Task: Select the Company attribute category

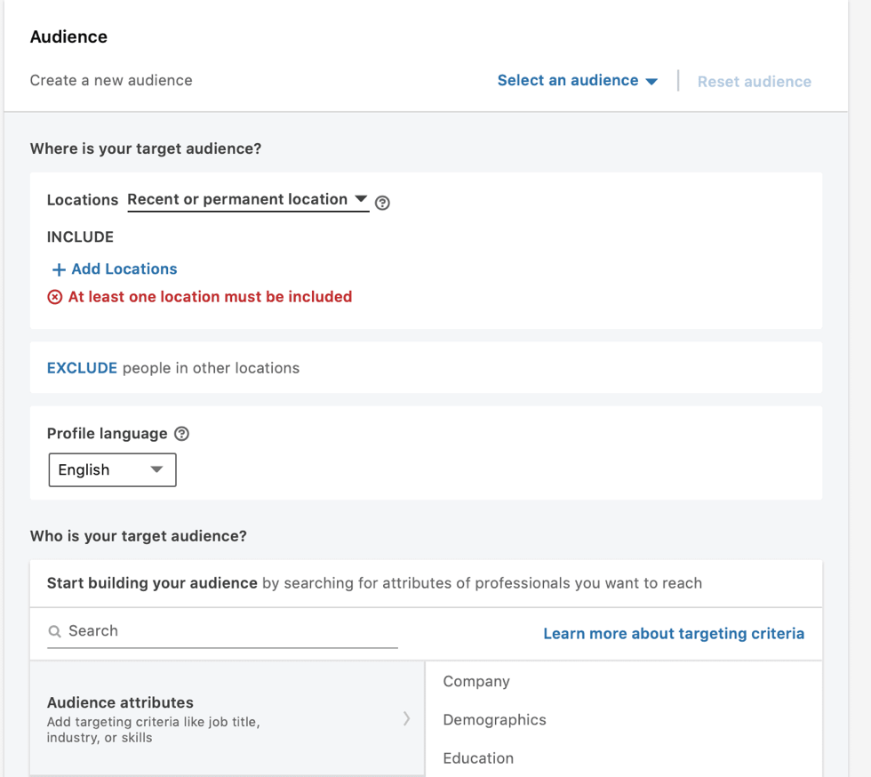Action: pyautogui.click(x=476, y=682)
